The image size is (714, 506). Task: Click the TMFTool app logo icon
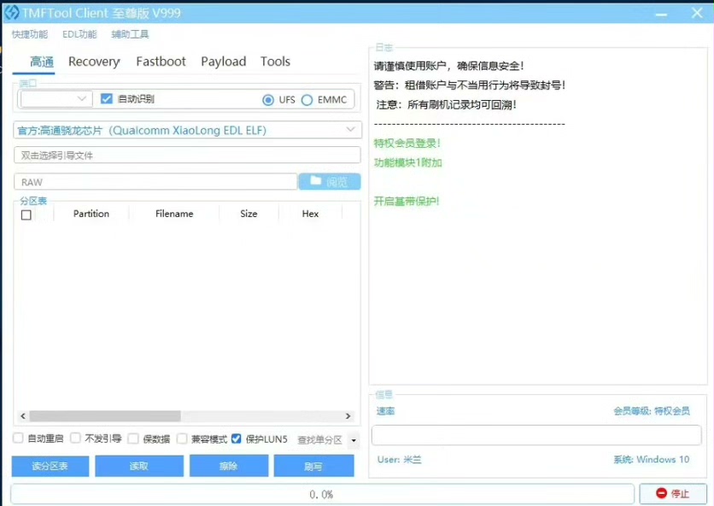point(12,12)
